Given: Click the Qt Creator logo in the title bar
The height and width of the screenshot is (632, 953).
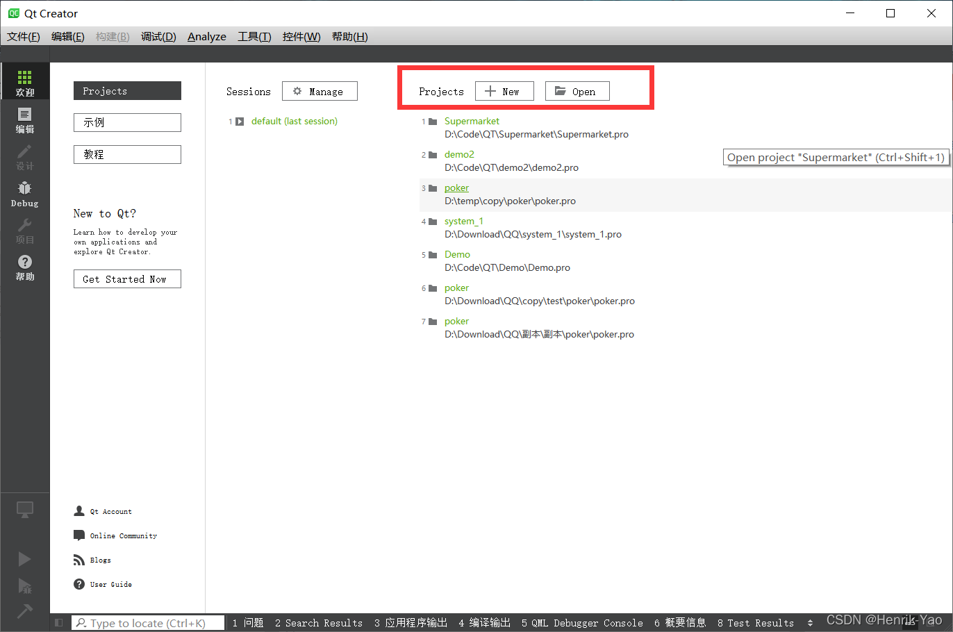Looking at the screenshot, I should click(x=13, y=13).
